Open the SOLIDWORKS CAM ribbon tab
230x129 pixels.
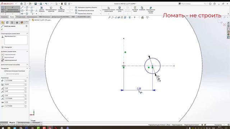pos(83,17)
